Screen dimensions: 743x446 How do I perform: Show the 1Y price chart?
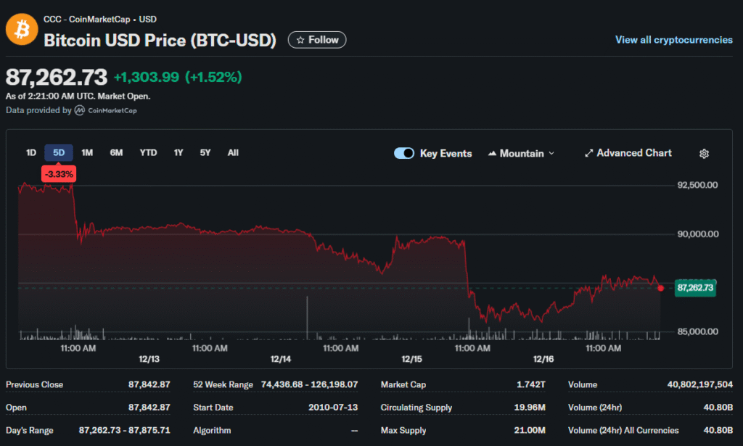point(178,152)
